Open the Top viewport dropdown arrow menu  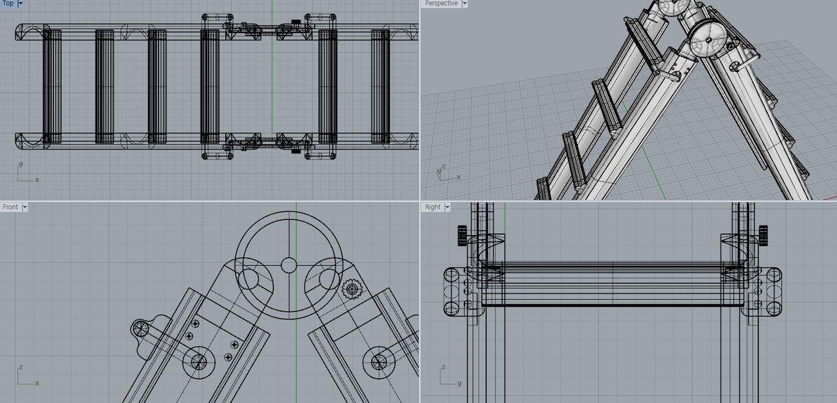pos(20,3)
